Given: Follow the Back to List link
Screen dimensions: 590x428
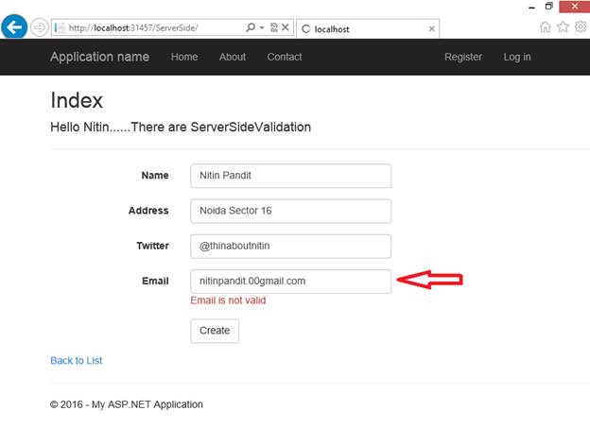Looking at the screenshot, I should pyautogui.click(x=77, y=360).
